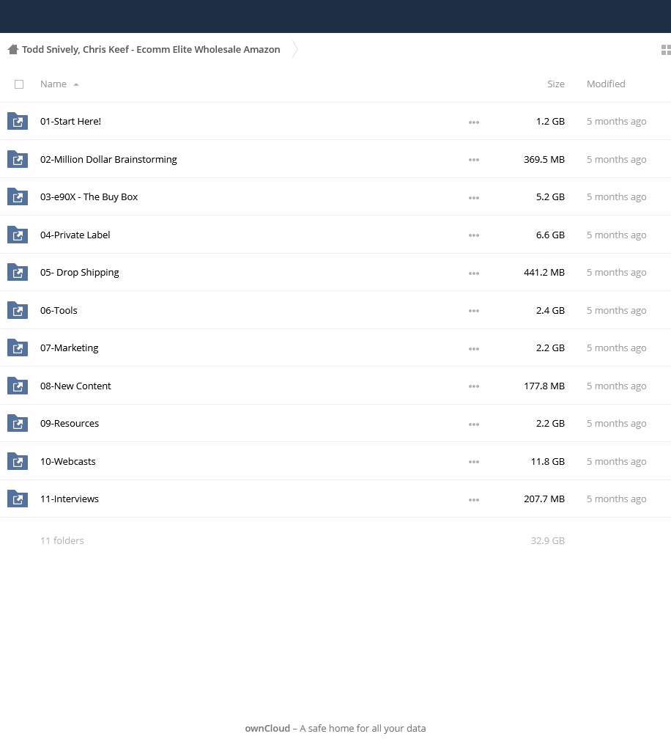Image resolution: width=671 pixels, height=750 pixels.
Task: Open more actions for 07-Marketing
Action: [x=474, y=349]
